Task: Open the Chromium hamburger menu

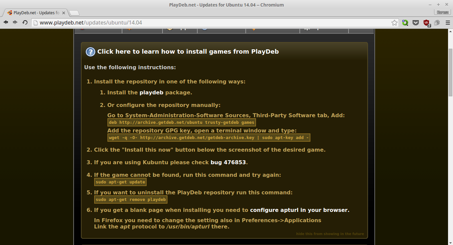Action: click(x=448, y=23)
